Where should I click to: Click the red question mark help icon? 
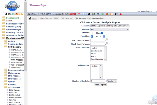[x=79, y=14]
